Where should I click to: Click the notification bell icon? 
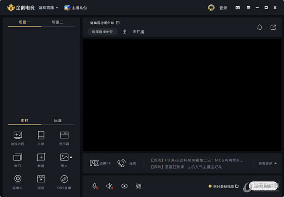(259, 27)
